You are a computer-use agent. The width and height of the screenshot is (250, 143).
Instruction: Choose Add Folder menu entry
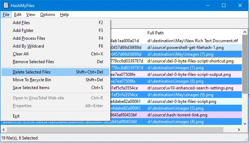pyautogui.click(x=55, y=31)
